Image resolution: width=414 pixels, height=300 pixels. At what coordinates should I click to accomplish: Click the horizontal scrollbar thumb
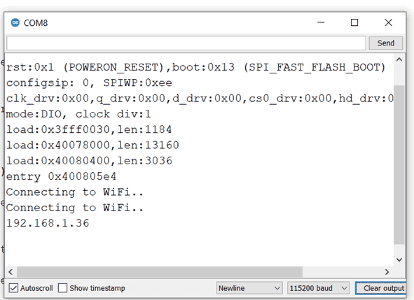click(160, 272)
